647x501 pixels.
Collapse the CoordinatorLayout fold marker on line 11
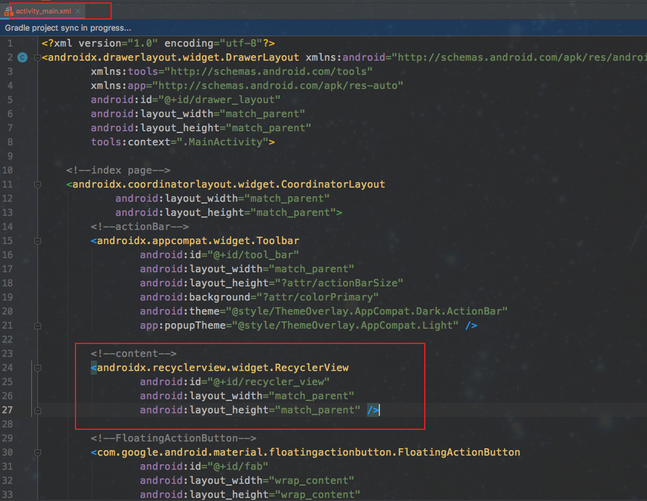[37, 185]
